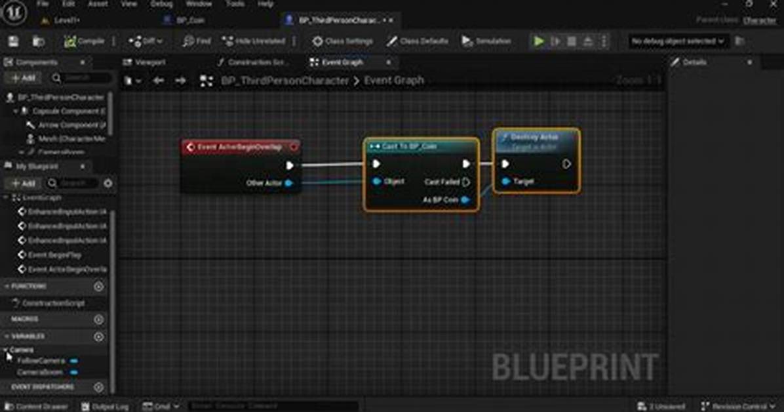784x412 pixels.
Task: Click the Event ActorBeginOverlap node title
Action: 239,147
